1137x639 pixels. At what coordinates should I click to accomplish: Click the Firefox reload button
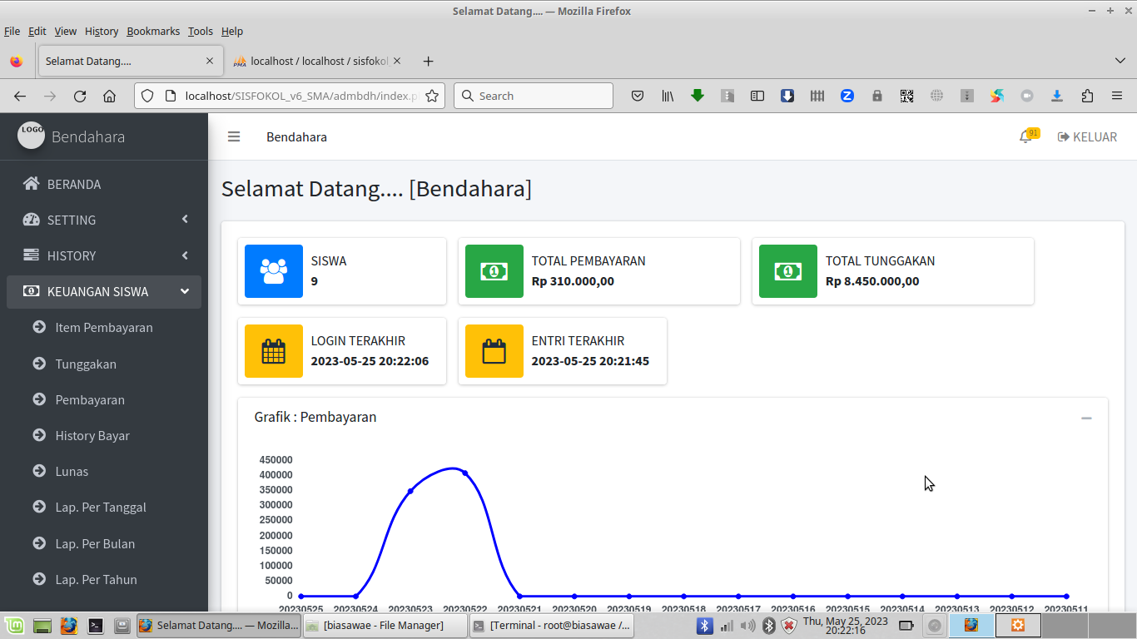(x=80, y=96)
